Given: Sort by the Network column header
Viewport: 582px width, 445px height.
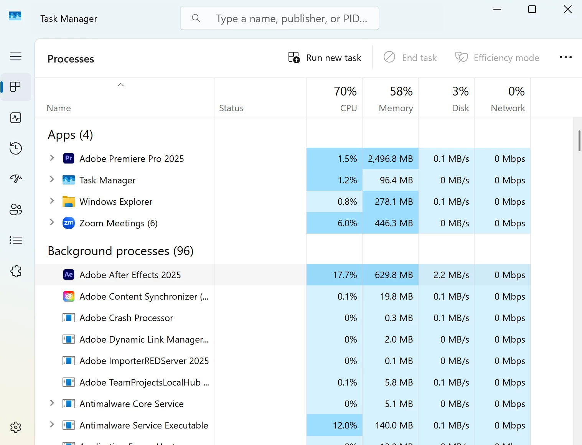Looking at the screenshot, I should (502, 97).
